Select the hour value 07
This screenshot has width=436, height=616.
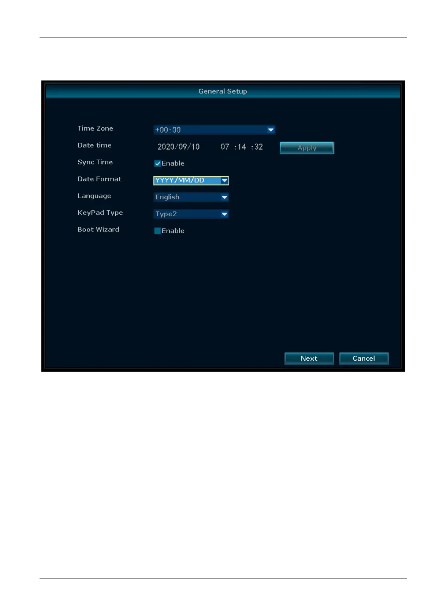225,147
